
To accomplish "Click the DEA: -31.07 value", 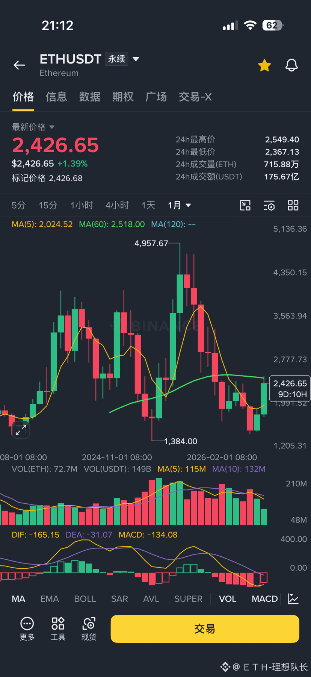I will [89, 535].
